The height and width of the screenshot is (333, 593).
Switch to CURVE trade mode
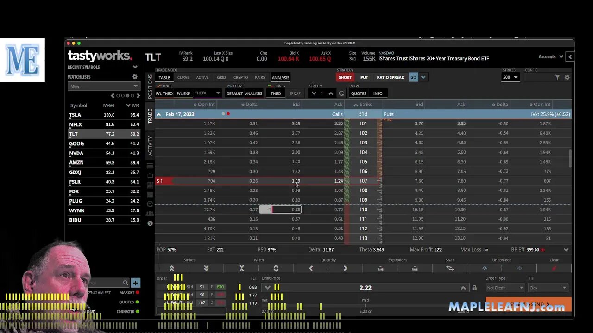point(183,77)
